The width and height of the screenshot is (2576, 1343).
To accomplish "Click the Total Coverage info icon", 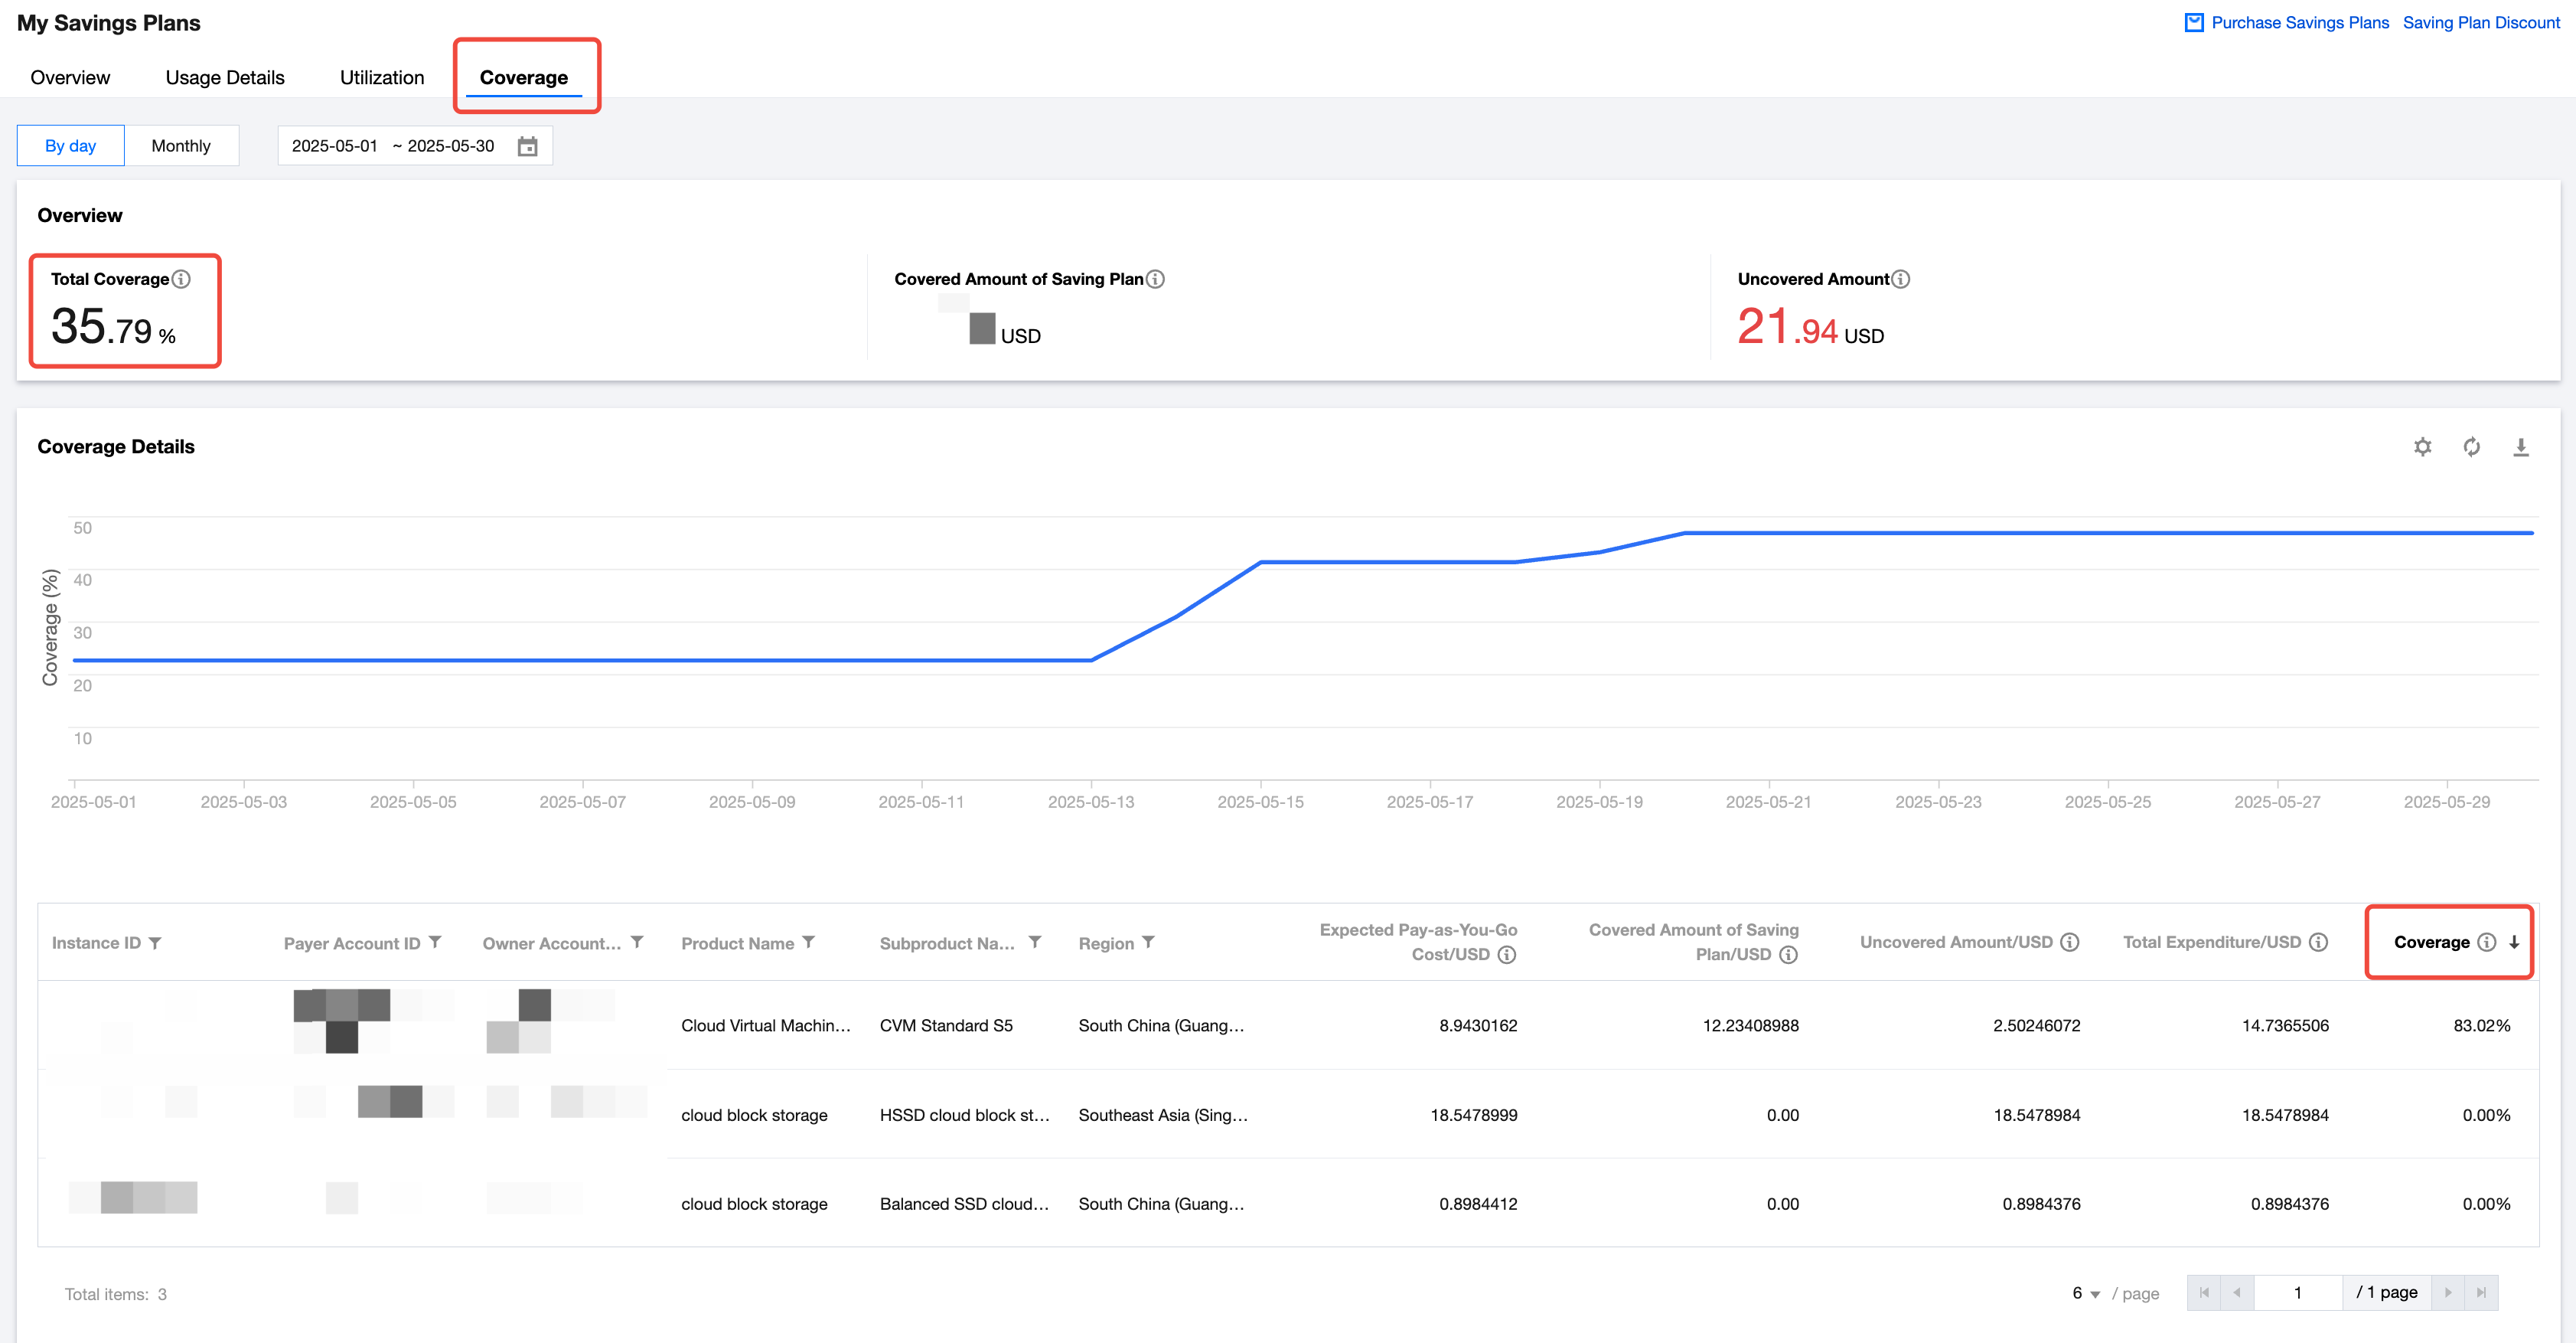I will pyautogui.click(x=181, y=279).
